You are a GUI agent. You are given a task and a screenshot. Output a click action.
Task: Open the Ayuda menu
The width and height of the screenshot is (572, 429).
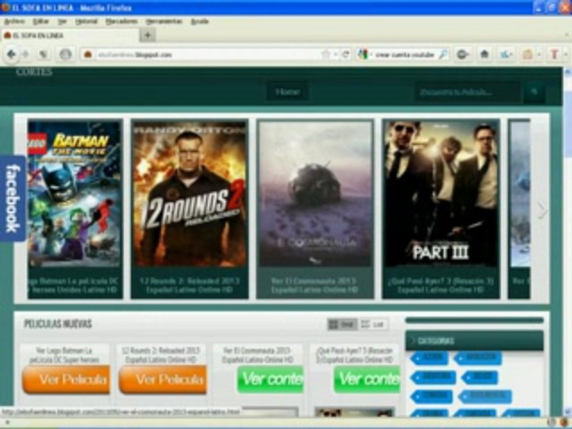[200, 21]
